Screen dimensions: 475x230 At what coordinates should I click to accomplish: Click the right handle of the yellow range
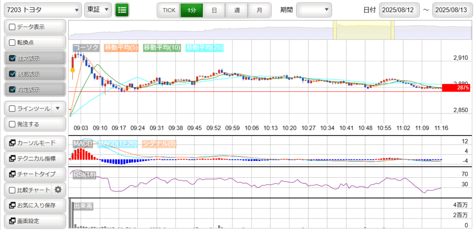(x=392, y=30)
